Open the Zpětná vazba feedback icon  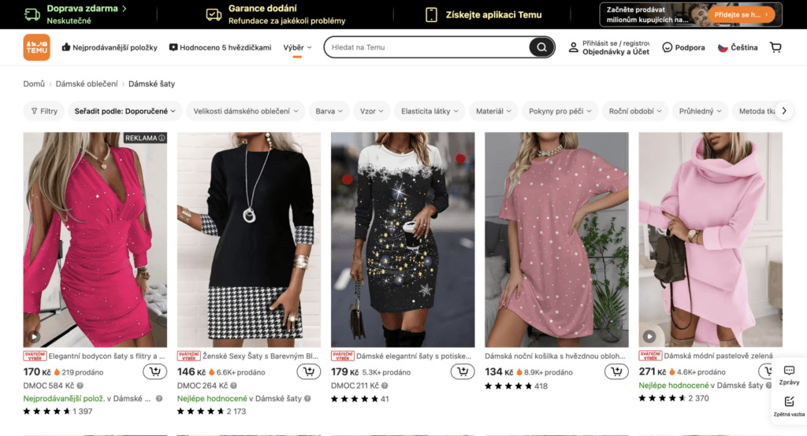tap(789, 405)
